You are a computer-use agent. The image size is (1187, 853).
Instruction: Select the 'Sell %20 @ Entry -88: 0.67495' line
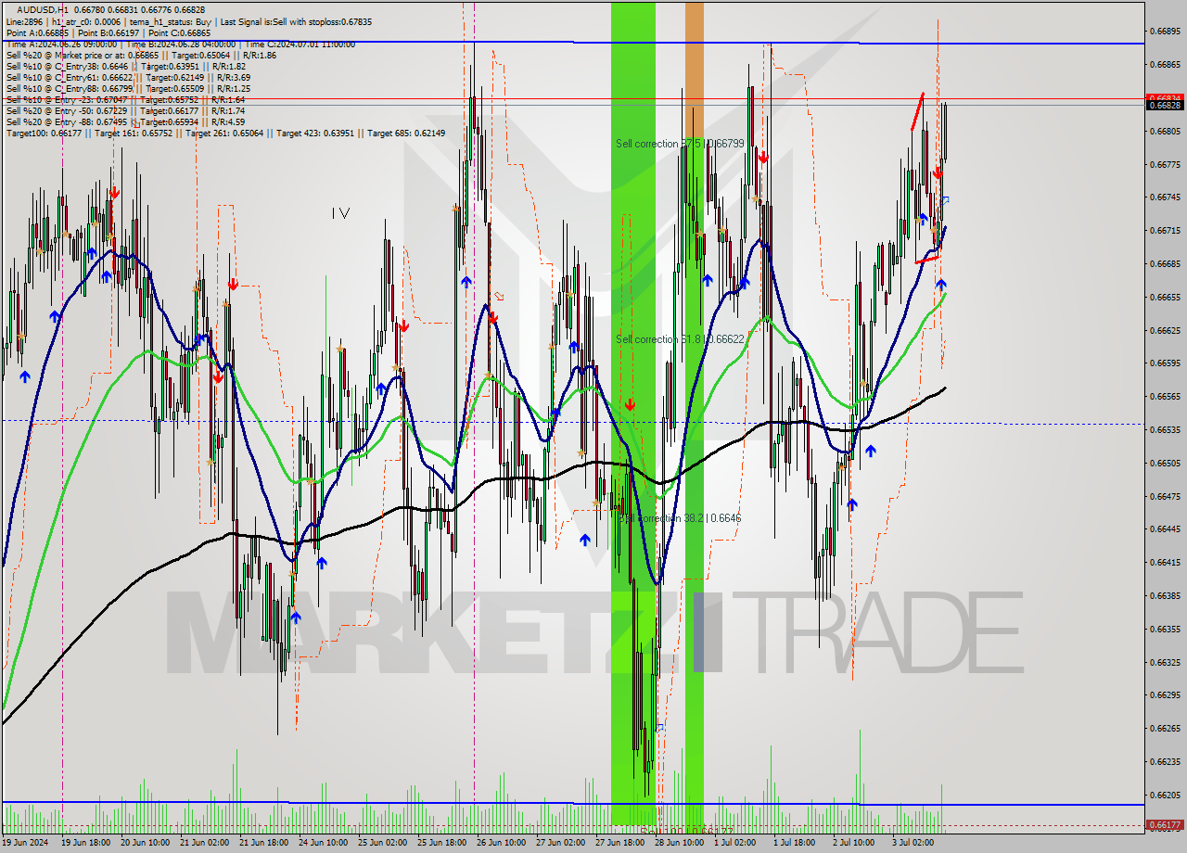(125, 121)
